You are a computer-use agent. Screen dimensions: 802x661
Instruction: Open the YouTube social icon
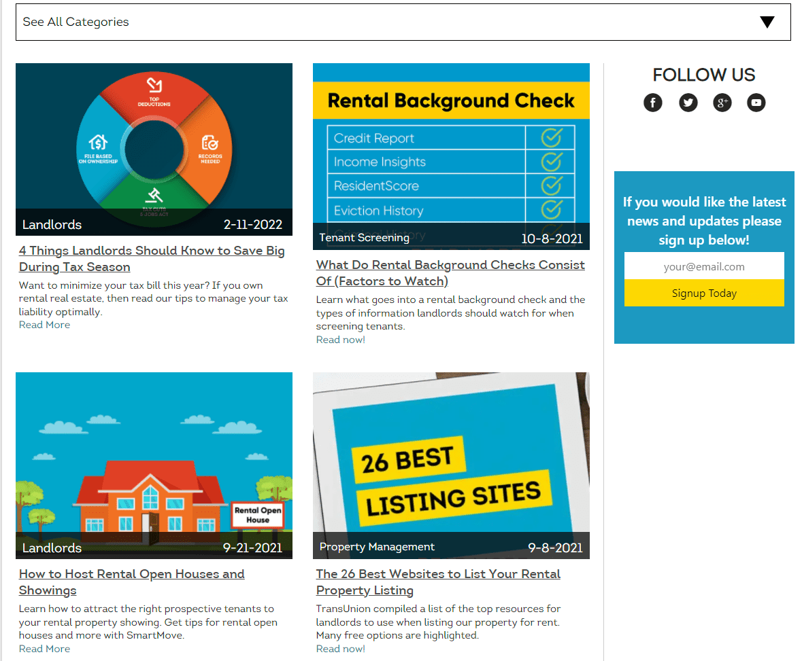coord(756,103)
